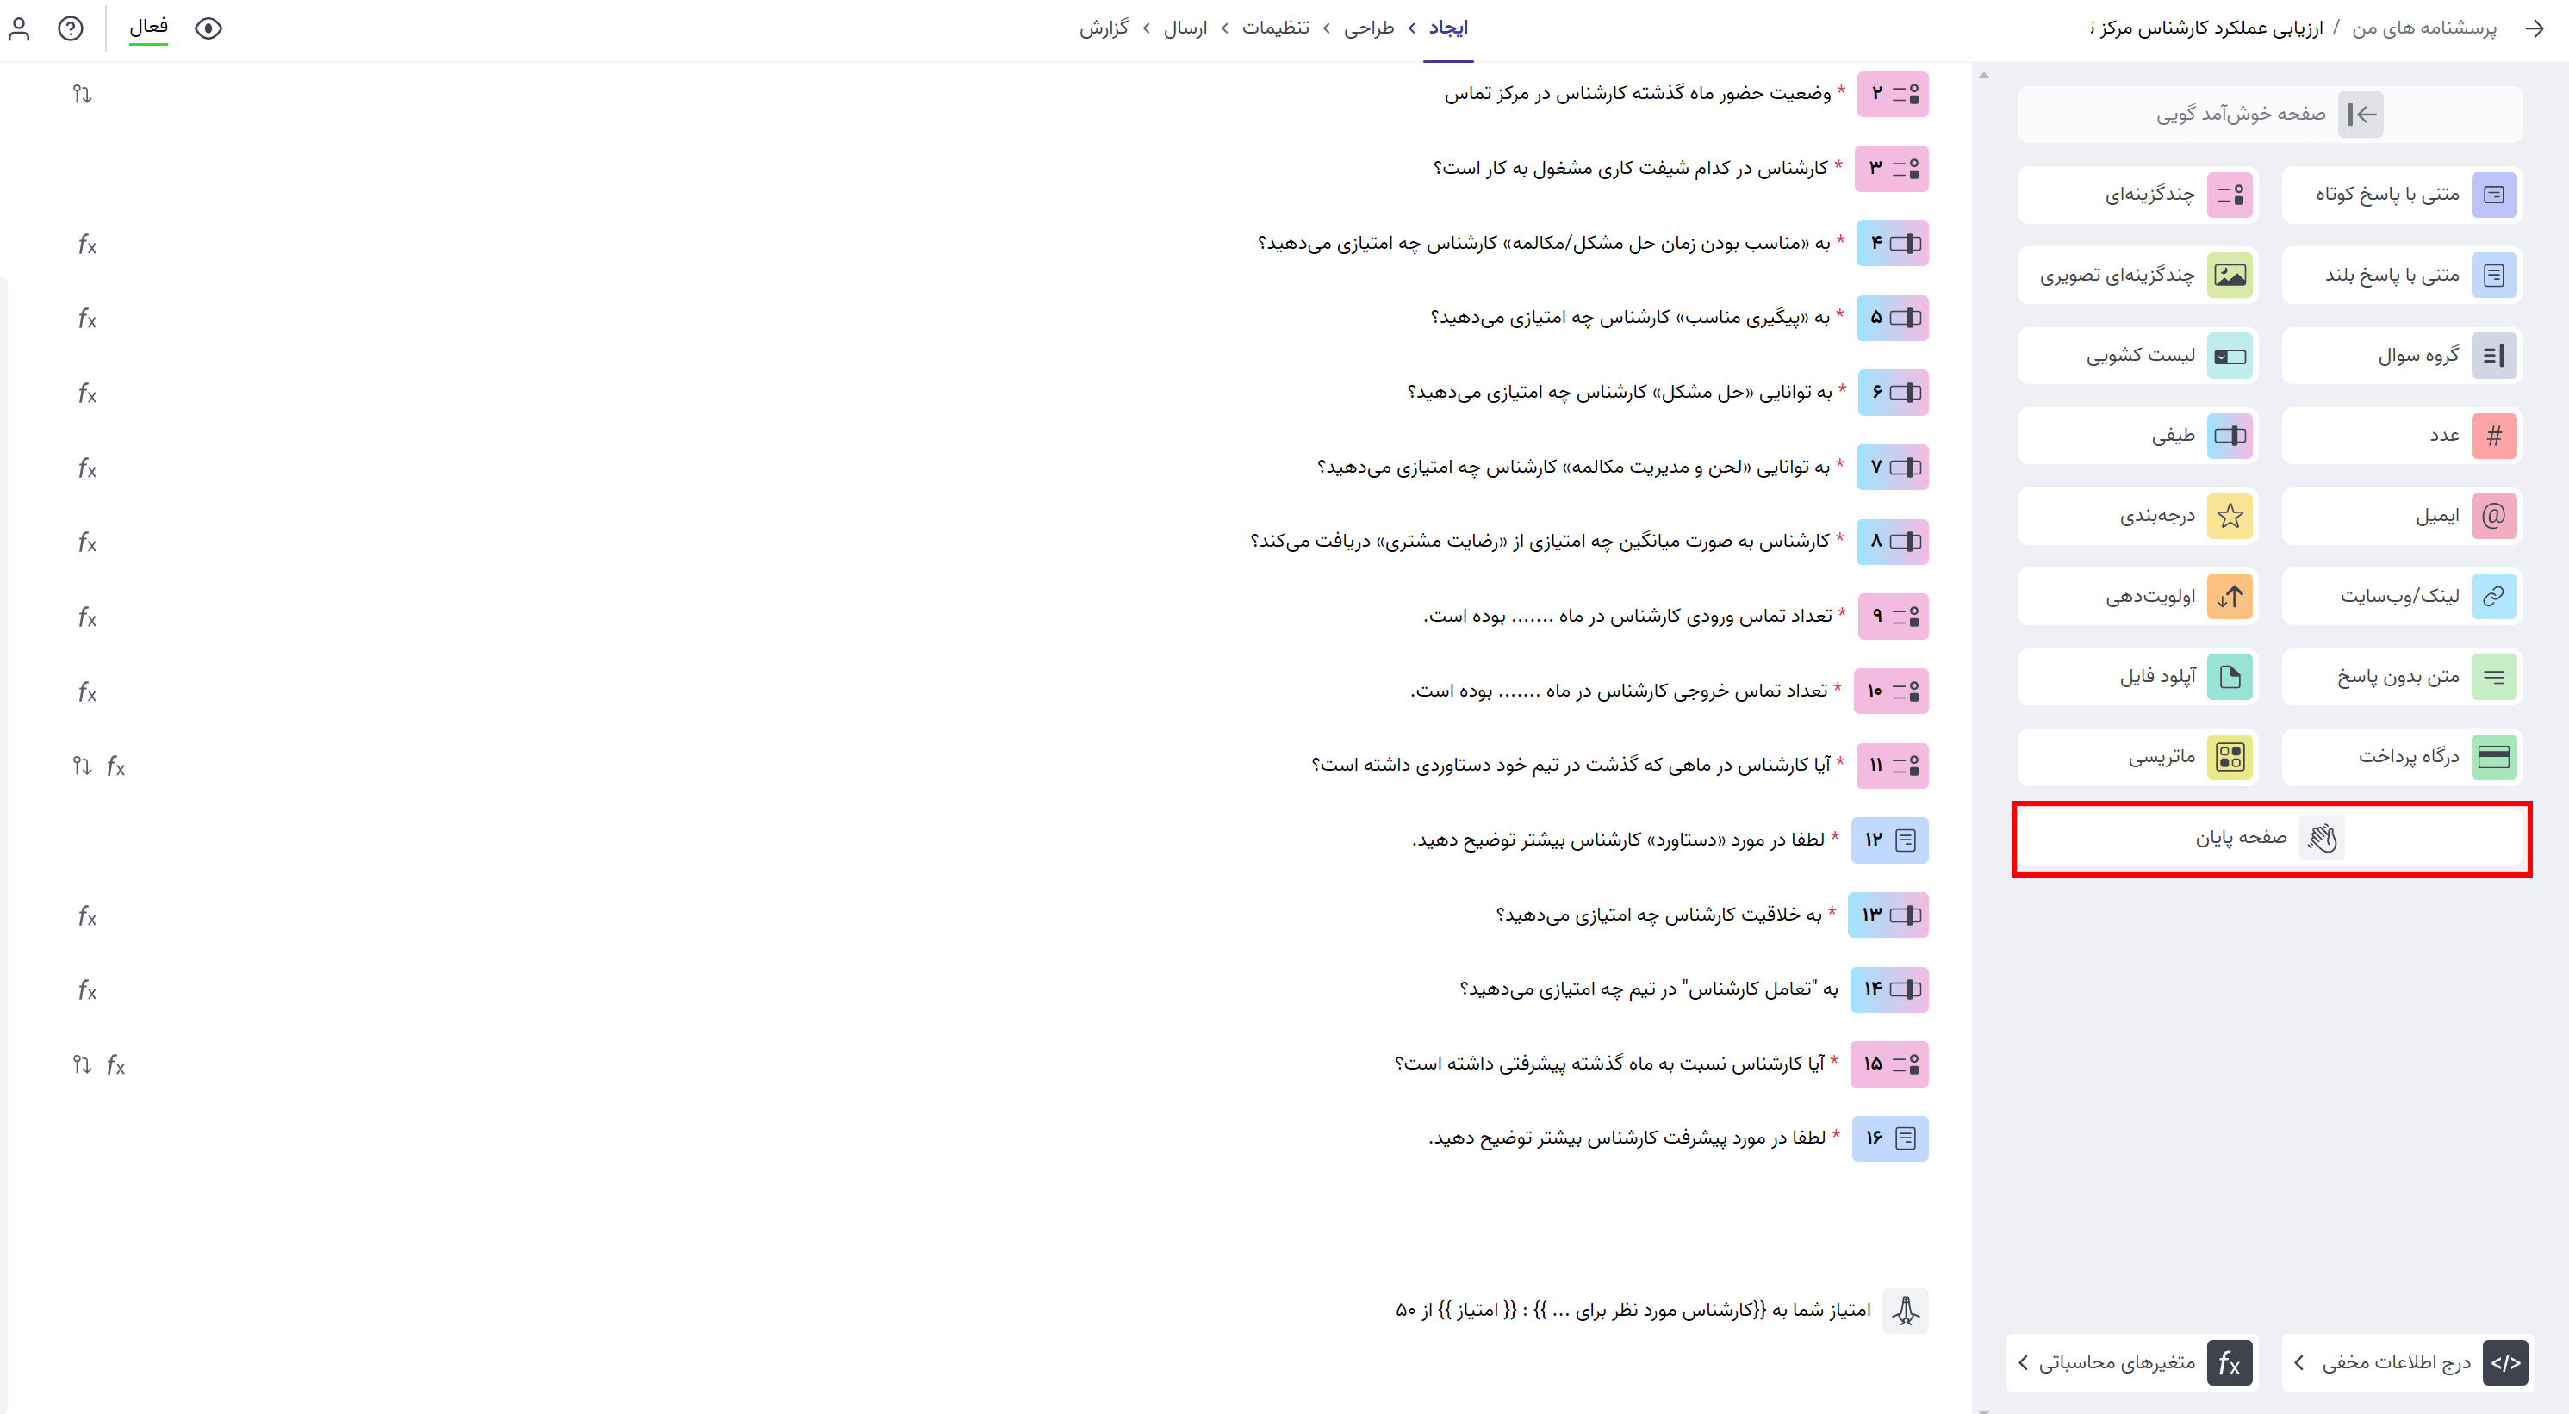Click the logic jump icon on question ۲
This screenshot has width=2569, height=1414.
pyautogui.click(x=82, y=95)
